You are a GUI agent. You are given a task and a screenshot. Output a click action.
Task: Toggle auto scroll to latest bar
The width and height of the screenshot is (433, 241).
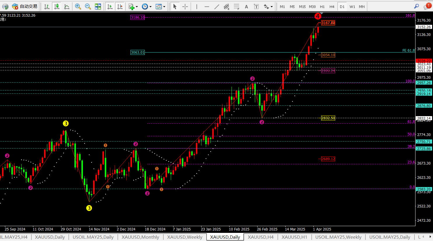[x=110, y=6]
